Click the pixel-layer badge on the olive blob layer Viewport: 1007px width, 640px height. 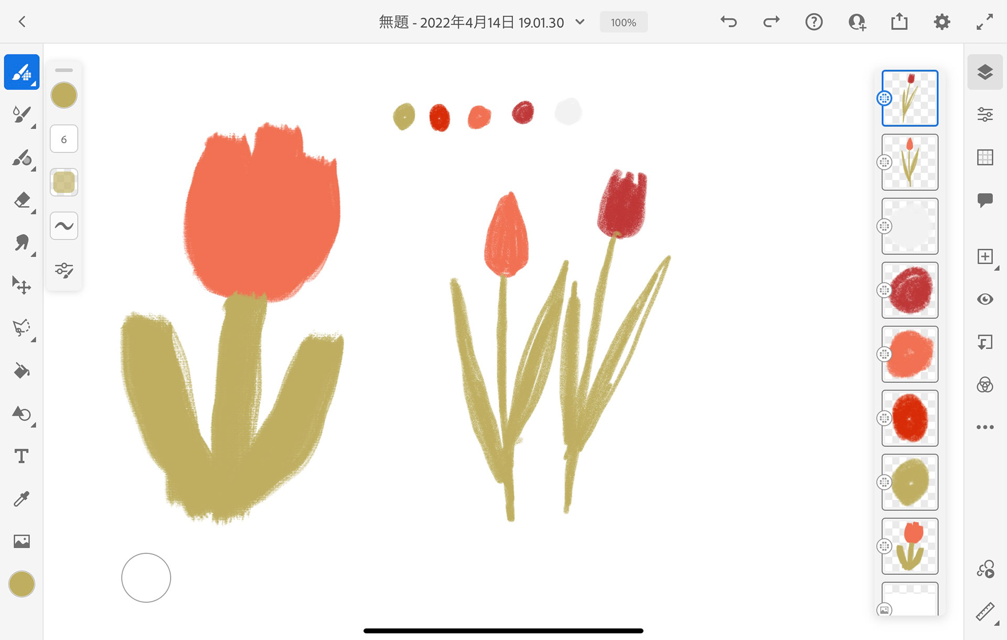click(884, 482)
